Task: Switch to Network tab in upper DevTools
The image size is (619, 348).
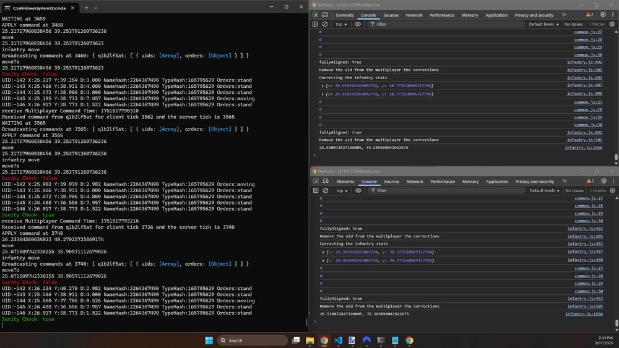Action: [414, 15]
